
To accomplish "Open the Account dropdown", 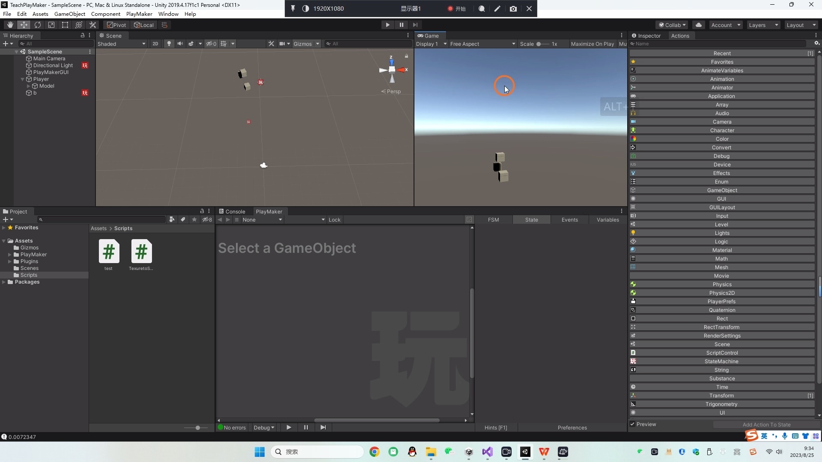I will (726, 25).
